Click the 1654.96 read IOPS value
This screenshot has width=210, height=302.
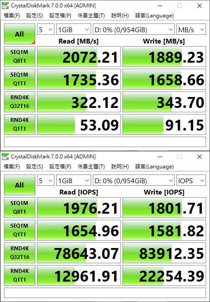[79, 230]
